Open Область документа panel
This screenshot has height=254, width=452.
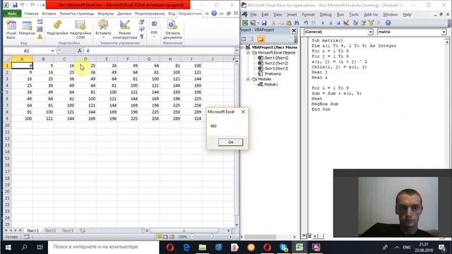coord(172,30)
